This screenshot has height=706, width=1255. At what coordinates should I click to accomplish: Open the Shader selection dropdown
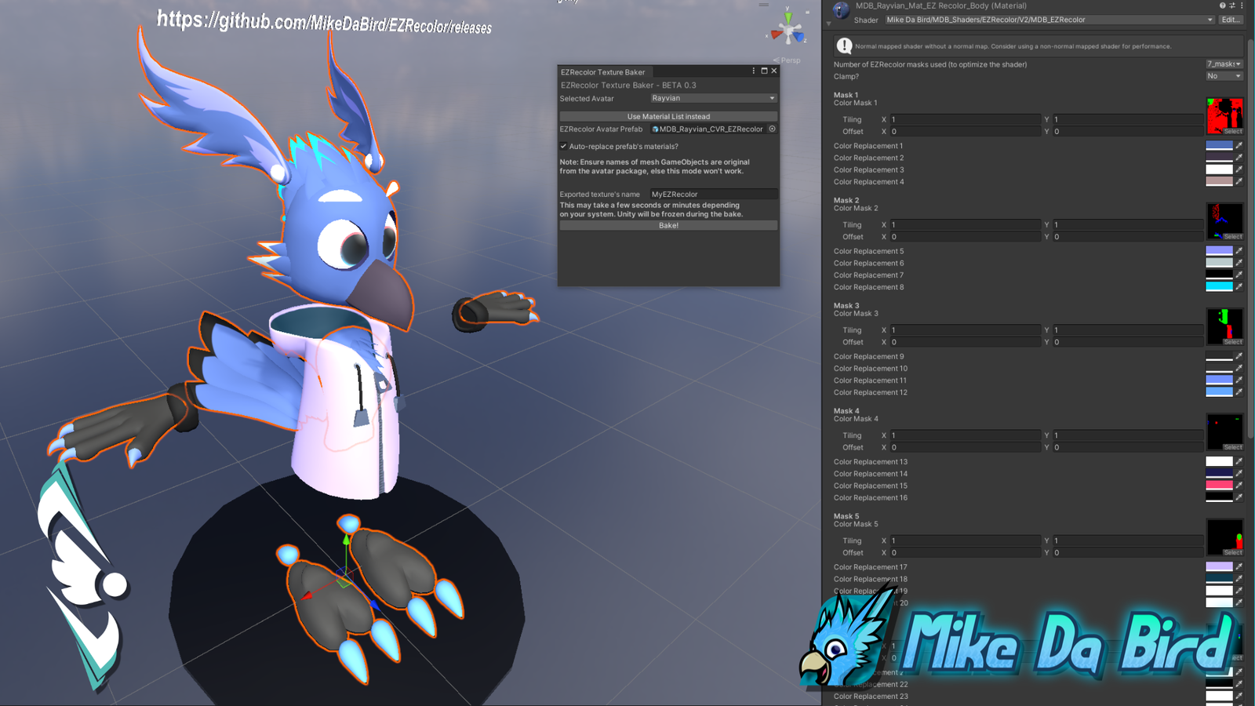1050,20
